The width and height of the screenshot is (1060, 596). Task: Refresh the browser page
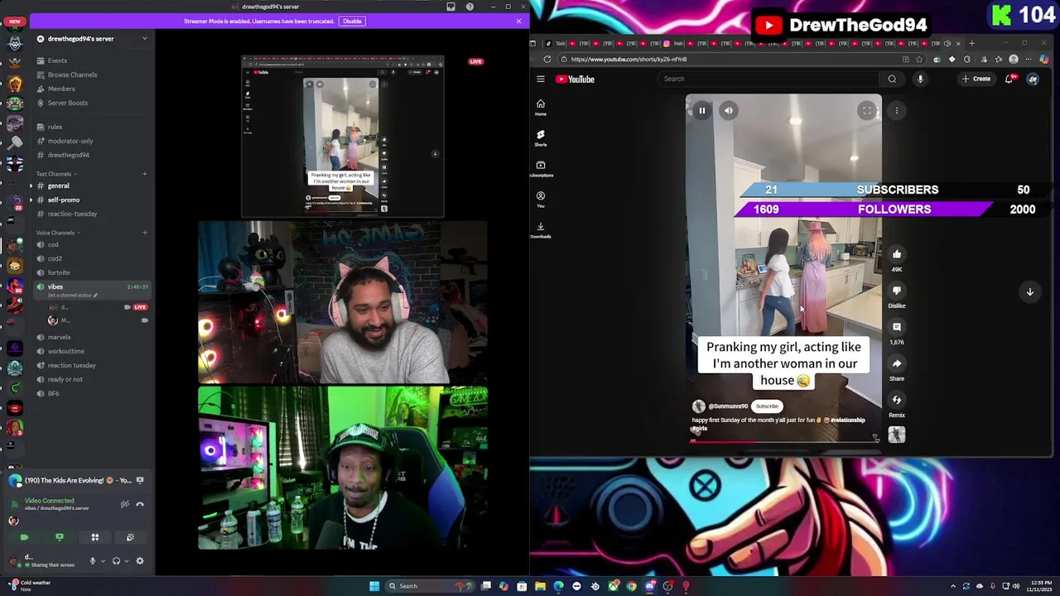point(547,59)
